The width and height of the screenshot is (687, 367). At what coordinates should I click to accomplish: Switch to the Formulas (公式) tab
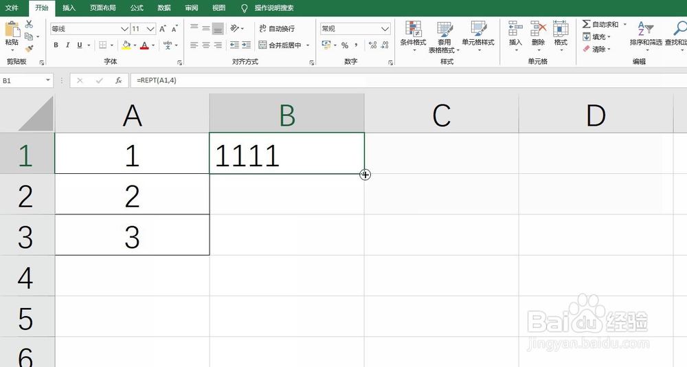pyautogui.click(x=137, y=8)
